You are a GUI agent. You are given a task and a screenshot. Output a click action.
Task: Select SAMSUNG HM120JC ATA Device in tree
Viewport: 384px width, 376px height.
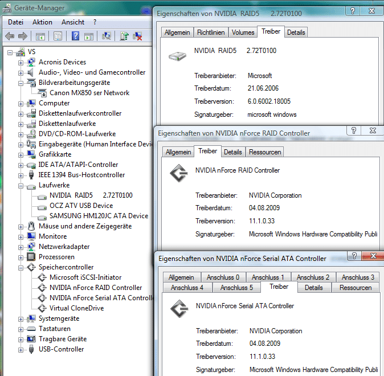pyautogui.click(x=99, y=216)
